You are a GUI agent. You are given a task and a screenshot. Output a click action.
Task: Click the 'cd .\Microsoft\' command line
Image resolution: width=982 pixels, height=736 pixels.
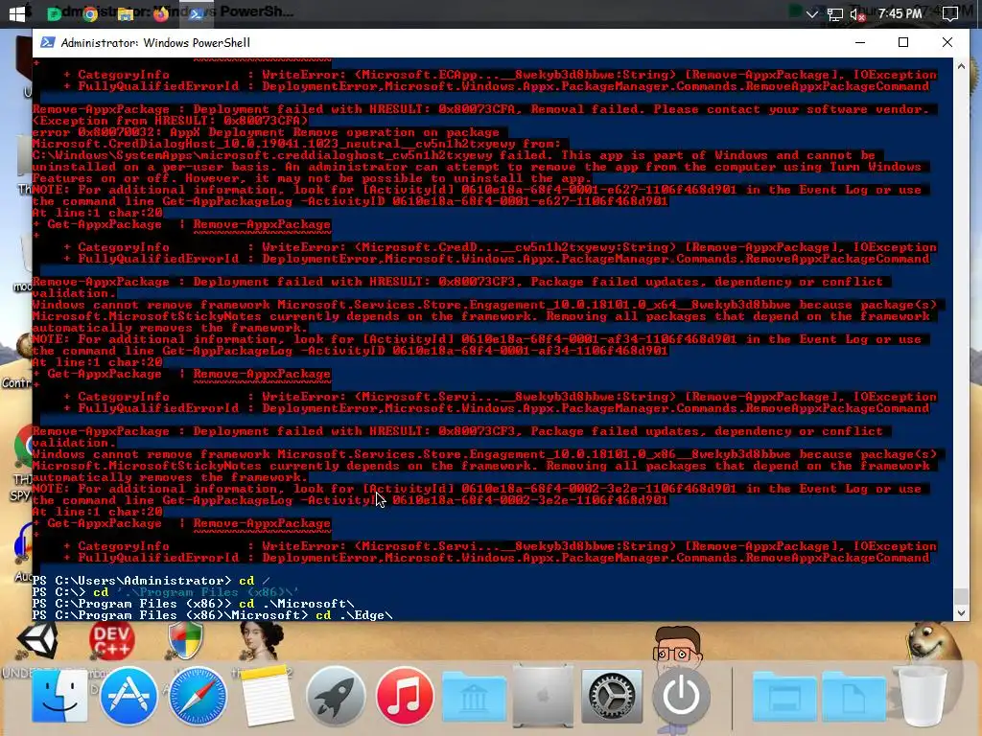[x=295, y=604]
